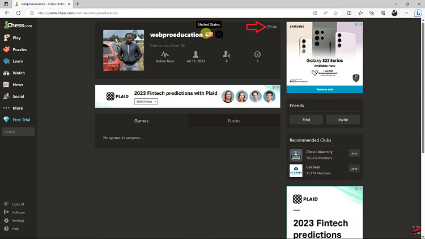
Task: Select the Games tab
Action: (141, 120)
